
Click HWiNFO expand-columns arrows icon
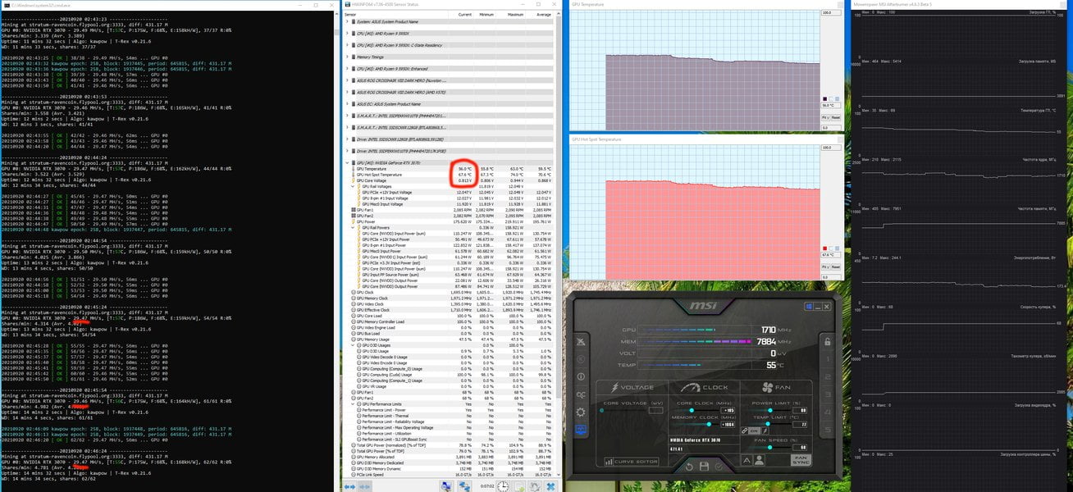[349, 487]
